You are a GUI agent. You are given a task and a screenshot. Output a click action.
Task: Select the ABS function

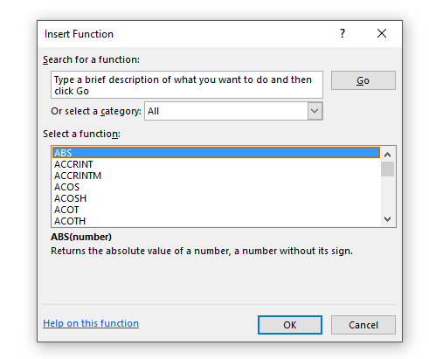pos(216,153)
